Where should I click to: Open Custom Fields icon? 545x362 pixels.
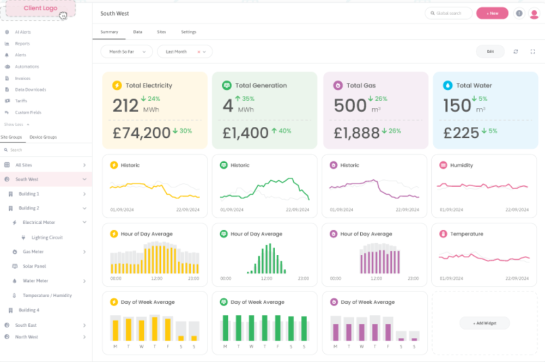coord(7,113)
